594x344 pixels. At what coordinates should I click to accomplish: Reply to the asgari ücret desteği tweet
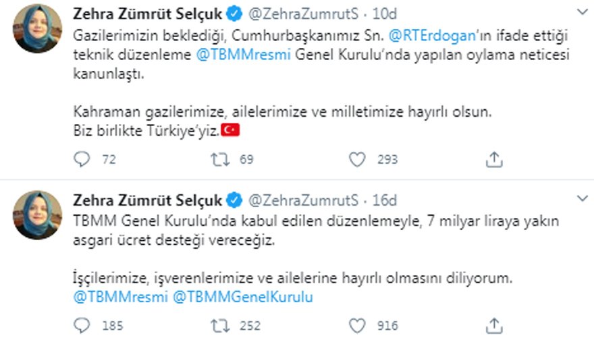click(82, 326)
